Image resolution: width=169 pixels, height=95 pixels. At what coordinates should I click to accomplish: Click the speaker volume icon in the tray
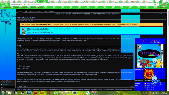tap(158, 93)
